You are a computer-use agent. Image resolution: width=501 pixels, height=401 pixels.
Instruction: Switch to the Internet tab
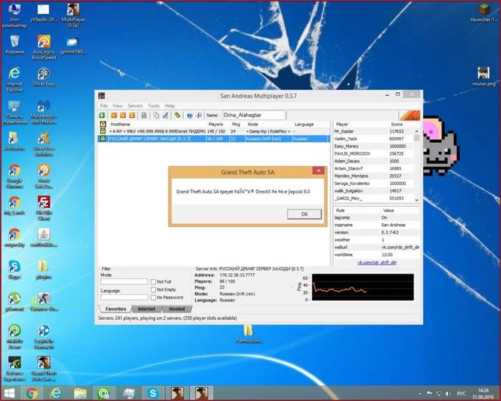tap(147, 309)
